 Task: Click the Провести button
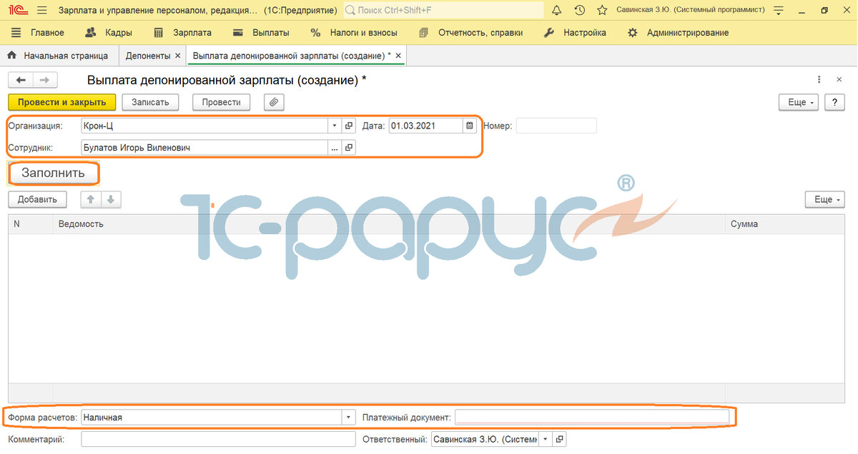coord(222,102)
